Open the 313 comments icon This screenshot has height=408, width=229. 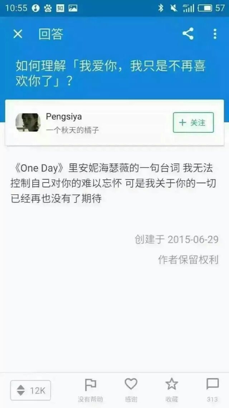pos(213,390)
